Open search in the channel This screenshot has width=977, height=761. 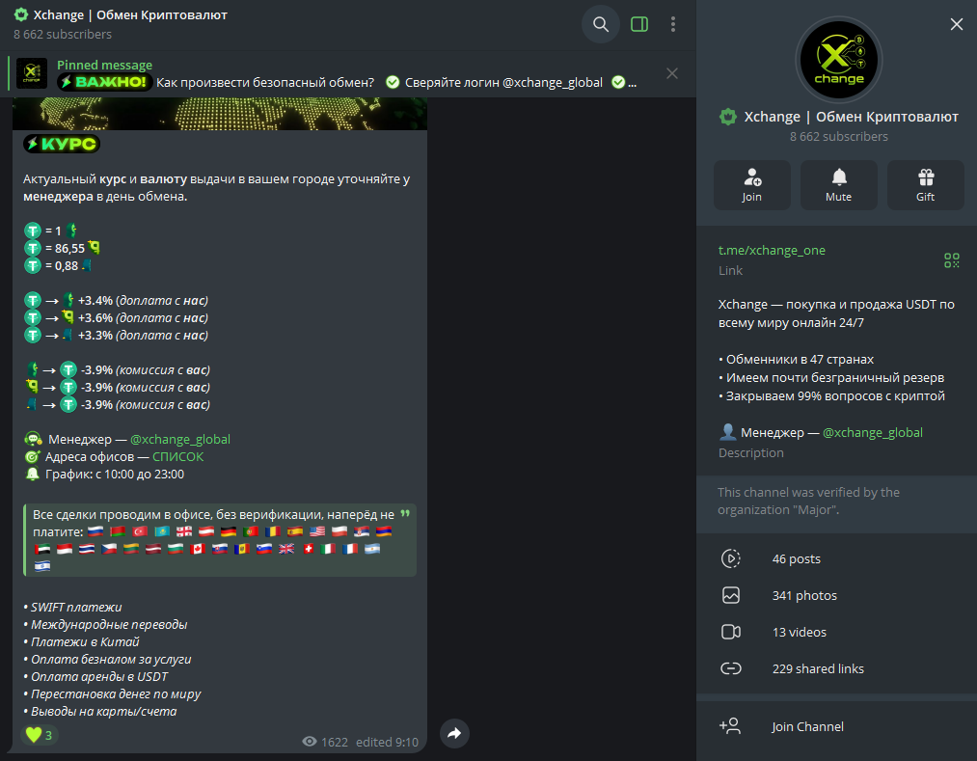[600, 24]
